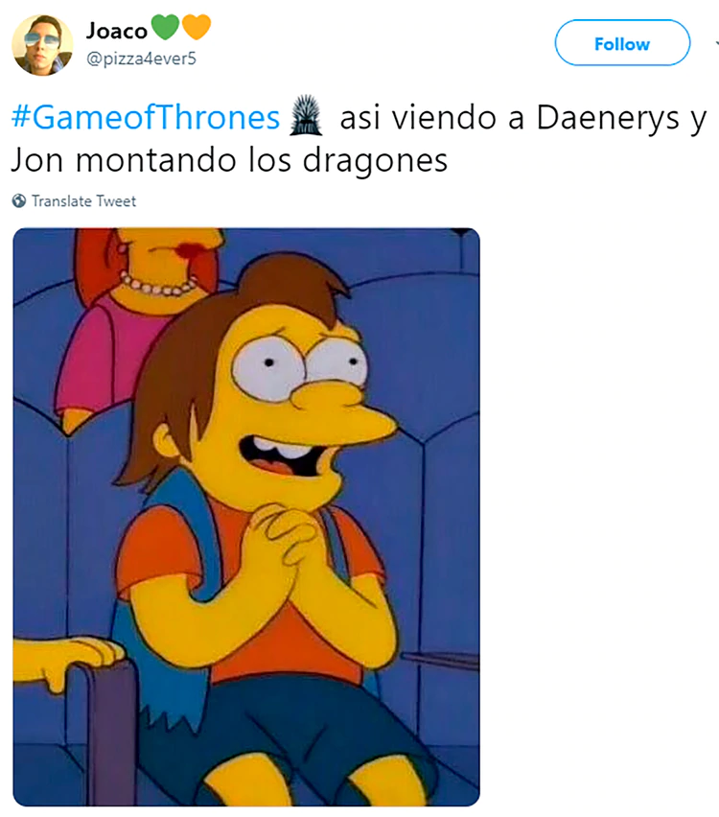Expand the tweet options chevron beside Follow
Image resolution: width=719 pixels, height=817 pixels.
click(716, 44)
